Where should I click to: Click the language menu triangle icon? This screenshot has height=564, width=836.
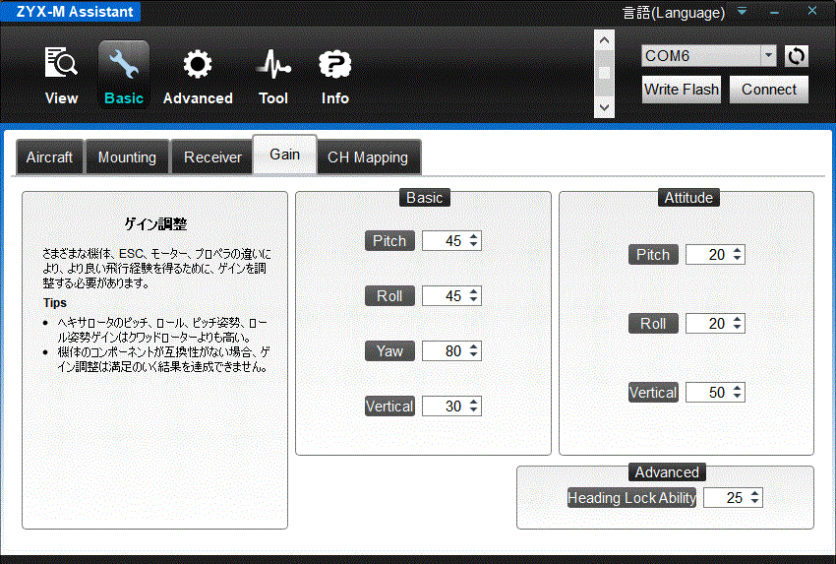pyautogui.click(x=743, y=13)
